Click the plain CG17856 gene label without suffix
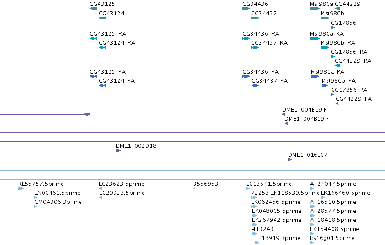Screen dimensions: 385x245 coord(343,23)
